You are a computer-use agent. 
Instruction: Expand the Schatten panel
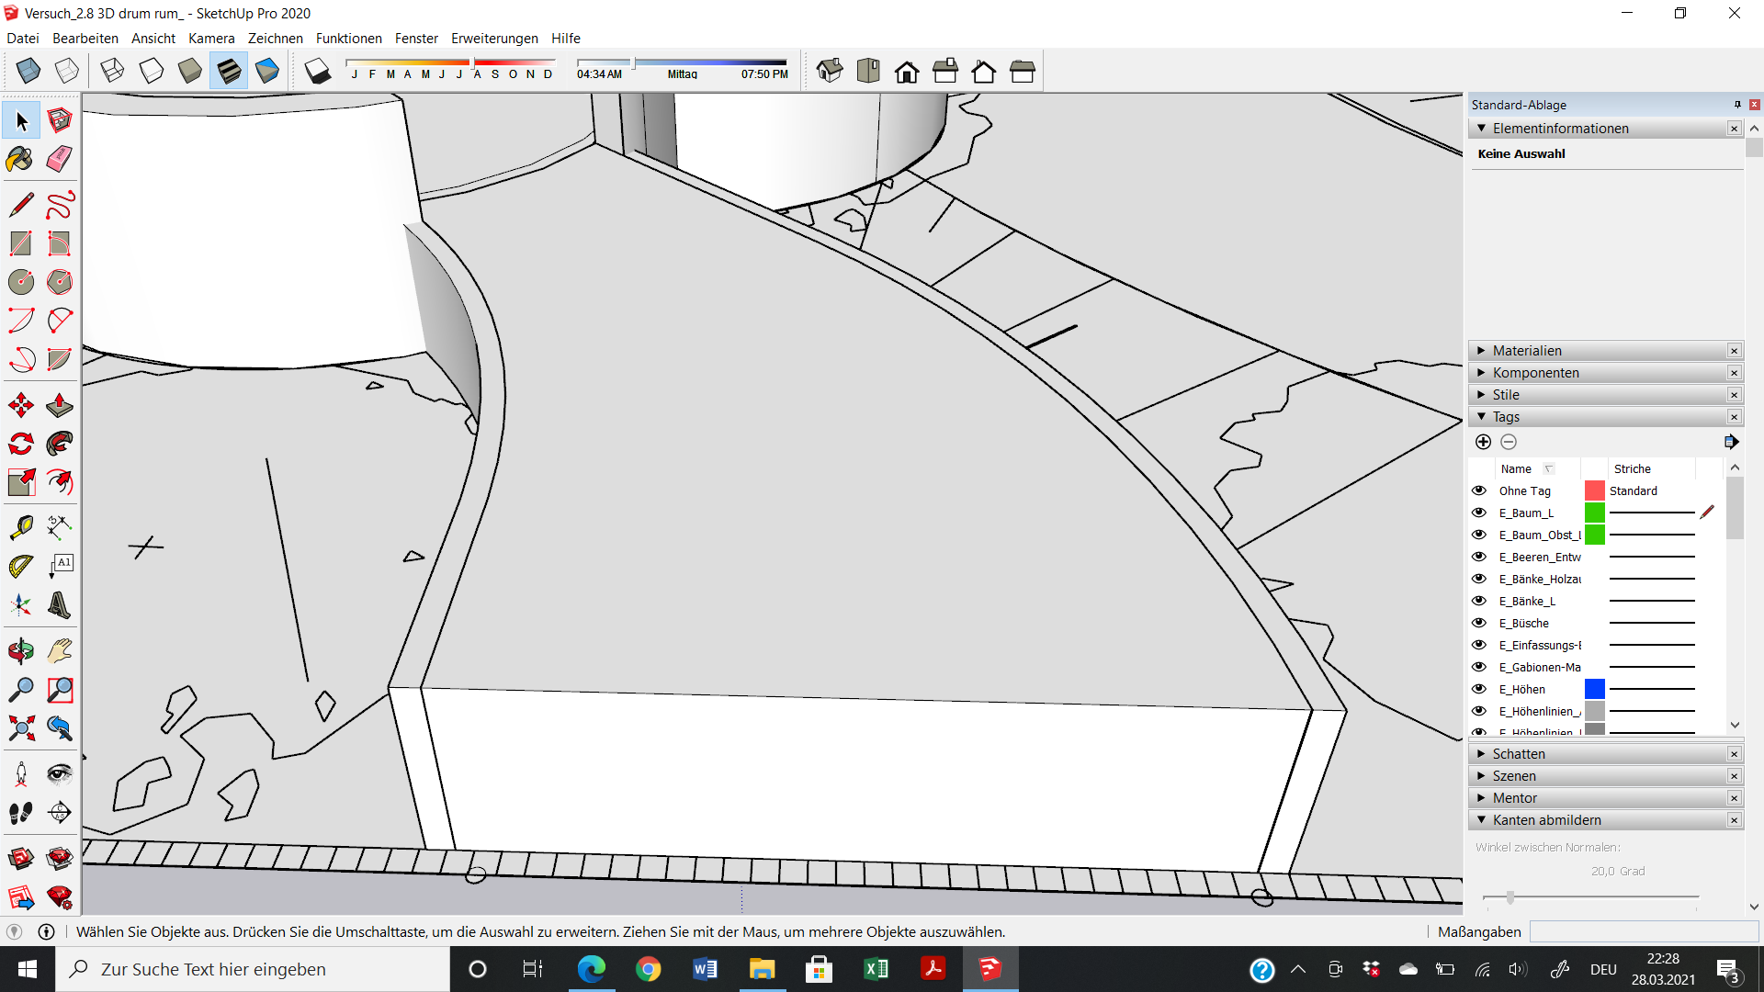coord(1519,754)
